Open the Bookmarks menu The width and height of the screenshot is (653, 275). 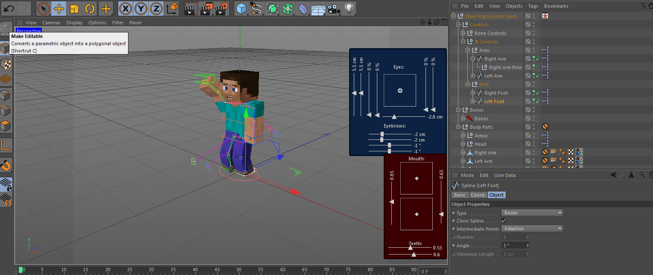click(556, 6)
